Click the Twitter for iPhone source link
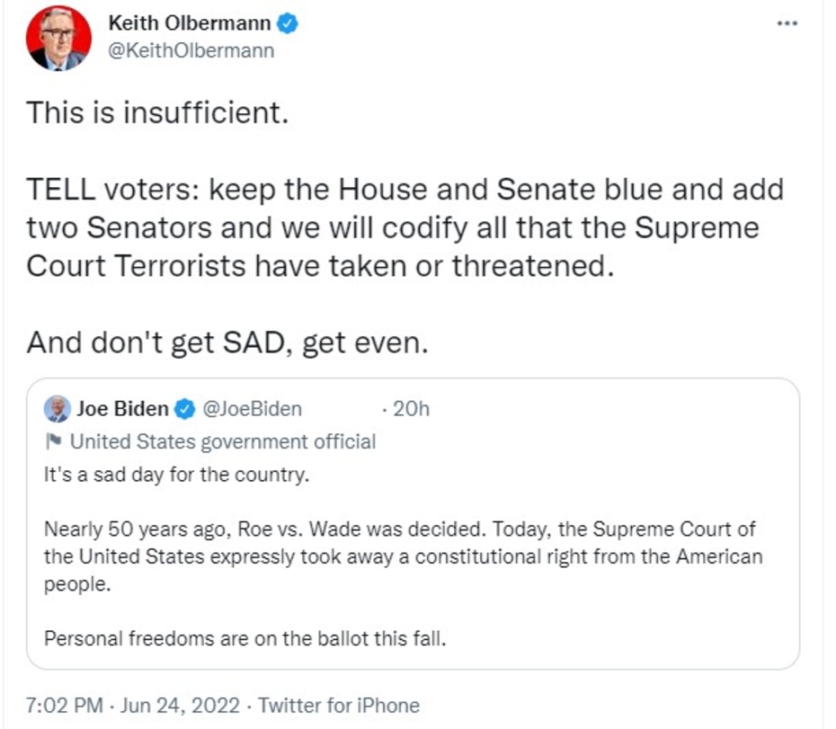 339,706
